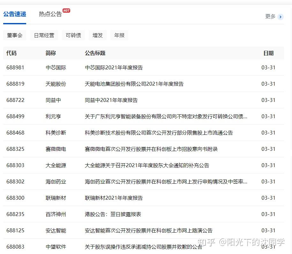Select stock code 688303

(x=15, y=165)
